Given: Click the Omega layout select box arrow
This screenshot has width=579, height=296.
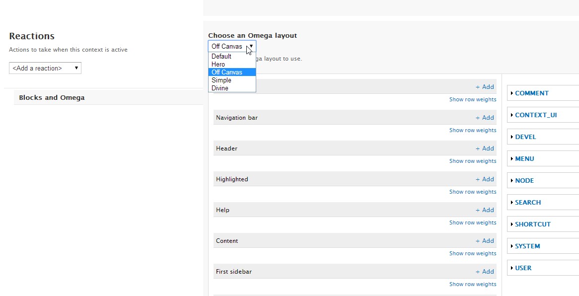Looking at the screenshot, I should tap(251, 46).
